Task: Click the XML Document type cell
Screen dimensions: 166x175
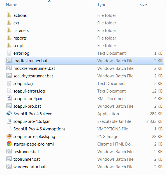Action: [112, 99]
